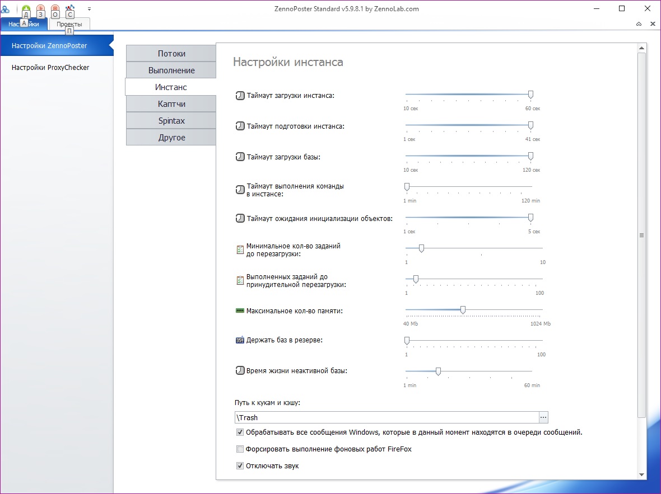Click the 5 сек label
Screen dimensions: 661x494
pyautogui.click(x=534, y=232)
